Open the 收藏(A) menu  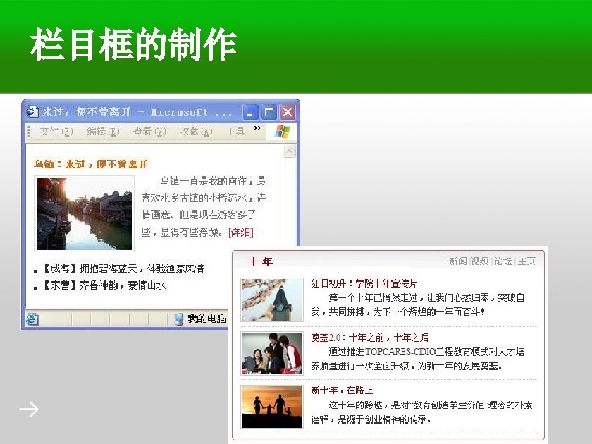tap(196, 131)
